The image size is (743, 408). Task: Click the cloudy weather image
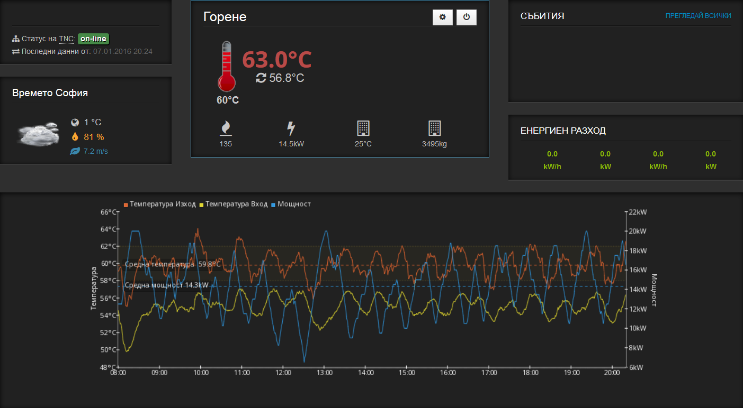pyautogui.click(x=38, y=134)
